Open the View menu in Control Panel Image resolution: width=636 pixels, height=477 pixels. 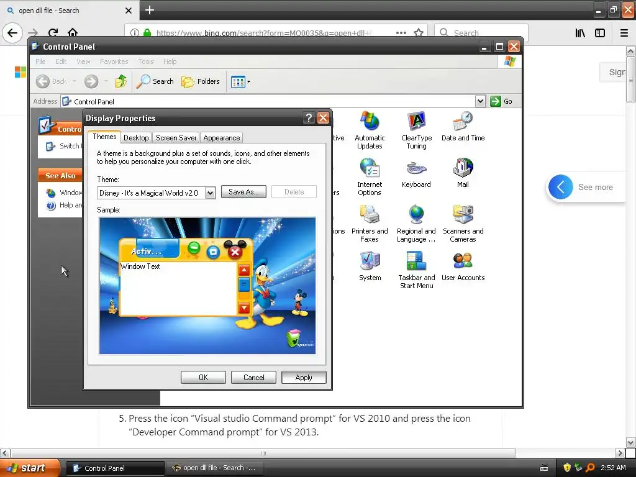pos(83,61)
